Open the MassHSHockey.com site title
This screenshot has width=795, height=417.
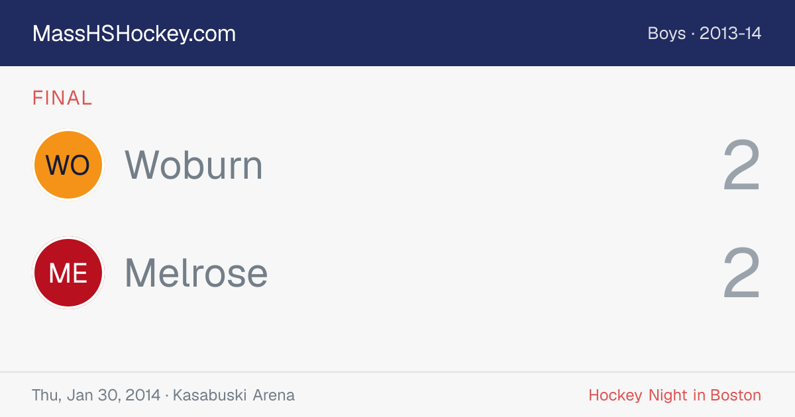pyautogui.click(x=134, y=34)
